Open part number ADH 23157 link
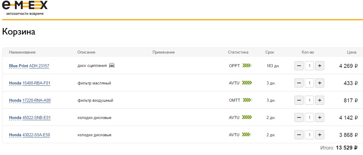This screenshot has height=155, width=363. (x=39, y=66)
